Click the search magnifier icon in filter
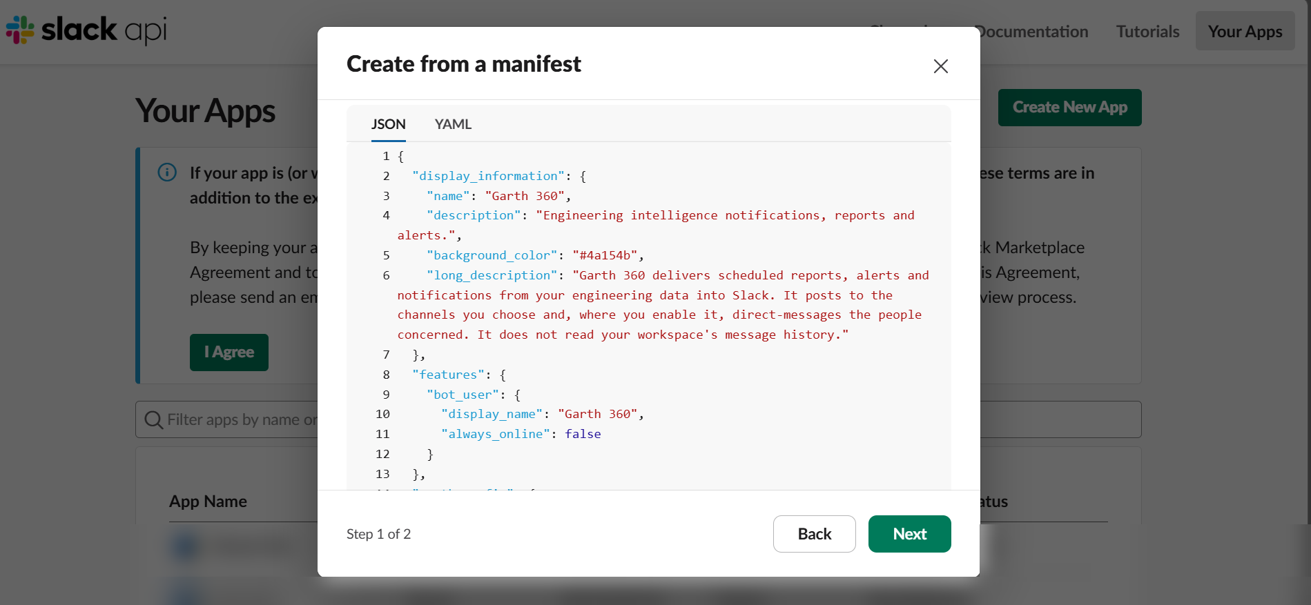Viewport: 1311px width, 605px height. tap(153, 419)
